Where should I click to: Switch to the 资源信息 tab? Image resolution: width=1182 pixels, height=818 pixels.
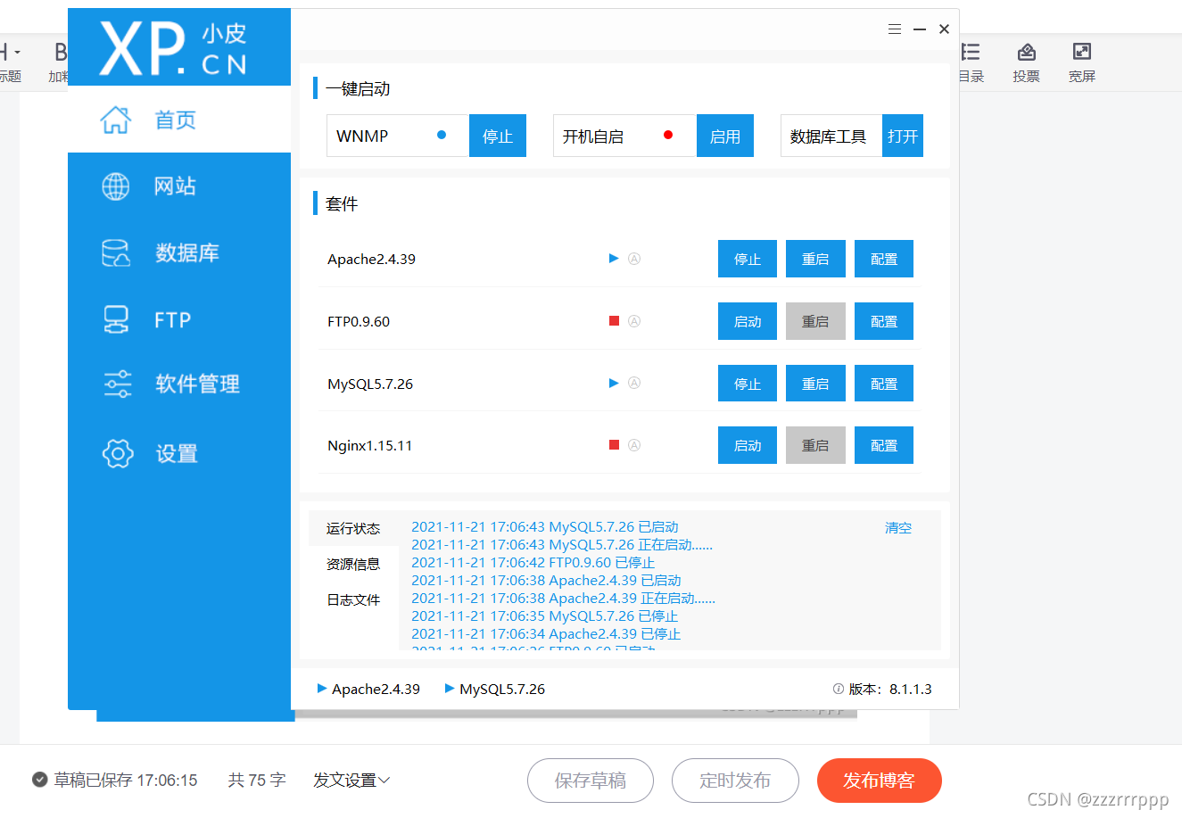pyautogui.click(x=353, y=564)
